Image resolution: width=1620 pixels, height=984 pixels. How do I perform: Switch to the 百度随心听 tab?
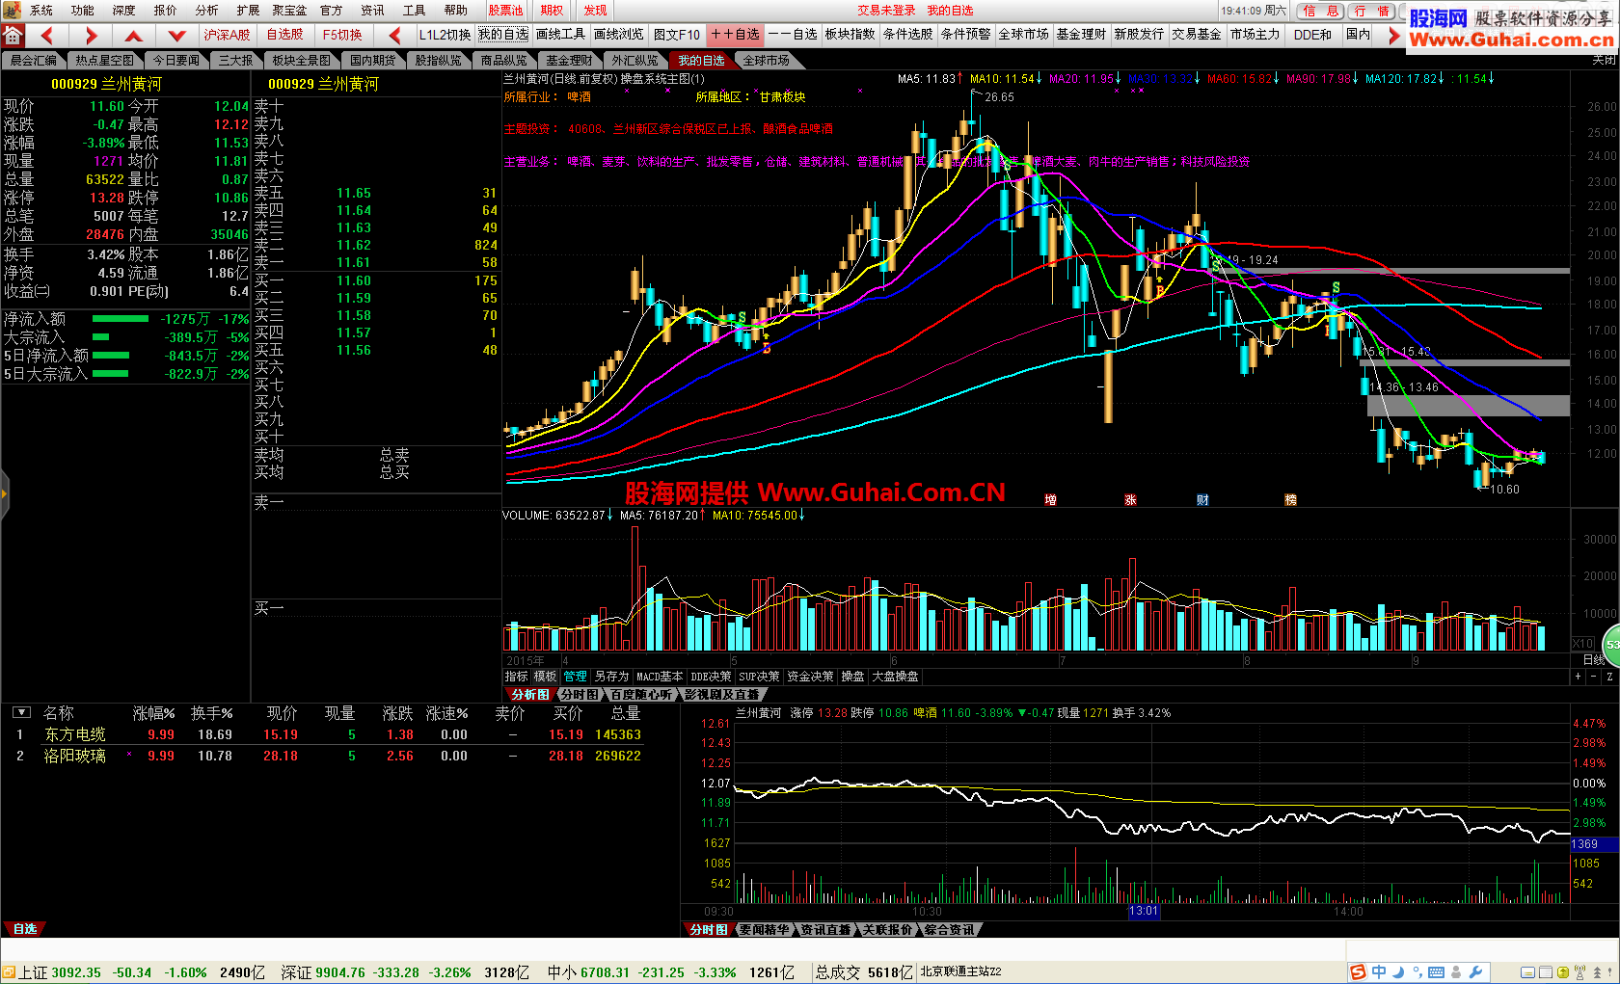click(x=641, y=694)
